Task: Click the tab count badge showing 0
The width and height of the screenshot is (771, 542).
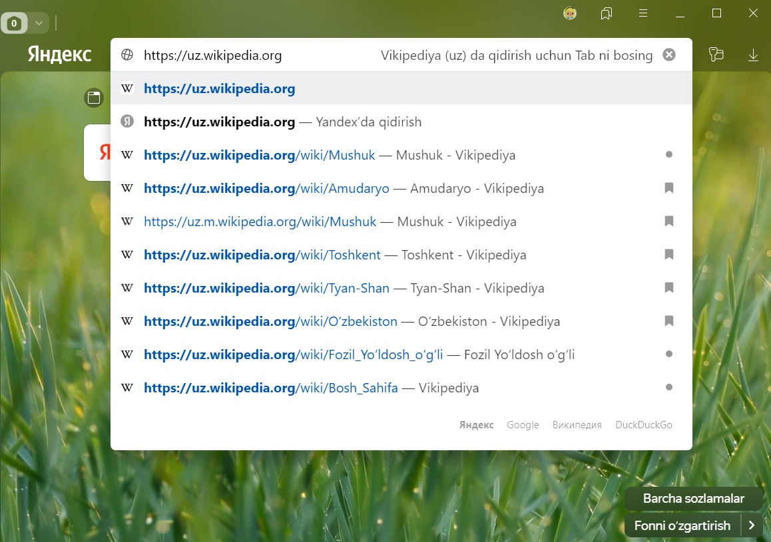Action: pyautogui.click(x=14, y=23)
